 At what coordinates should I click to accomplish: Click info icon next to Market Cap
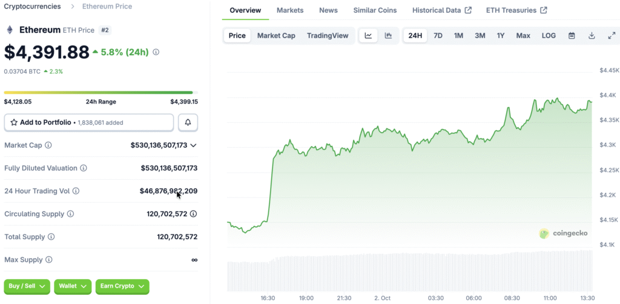click(x=48, y=145)
